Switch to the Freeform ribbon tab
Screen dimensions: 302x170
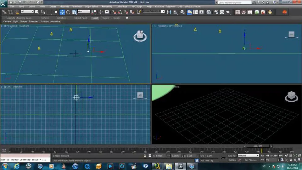coord(44,18)
